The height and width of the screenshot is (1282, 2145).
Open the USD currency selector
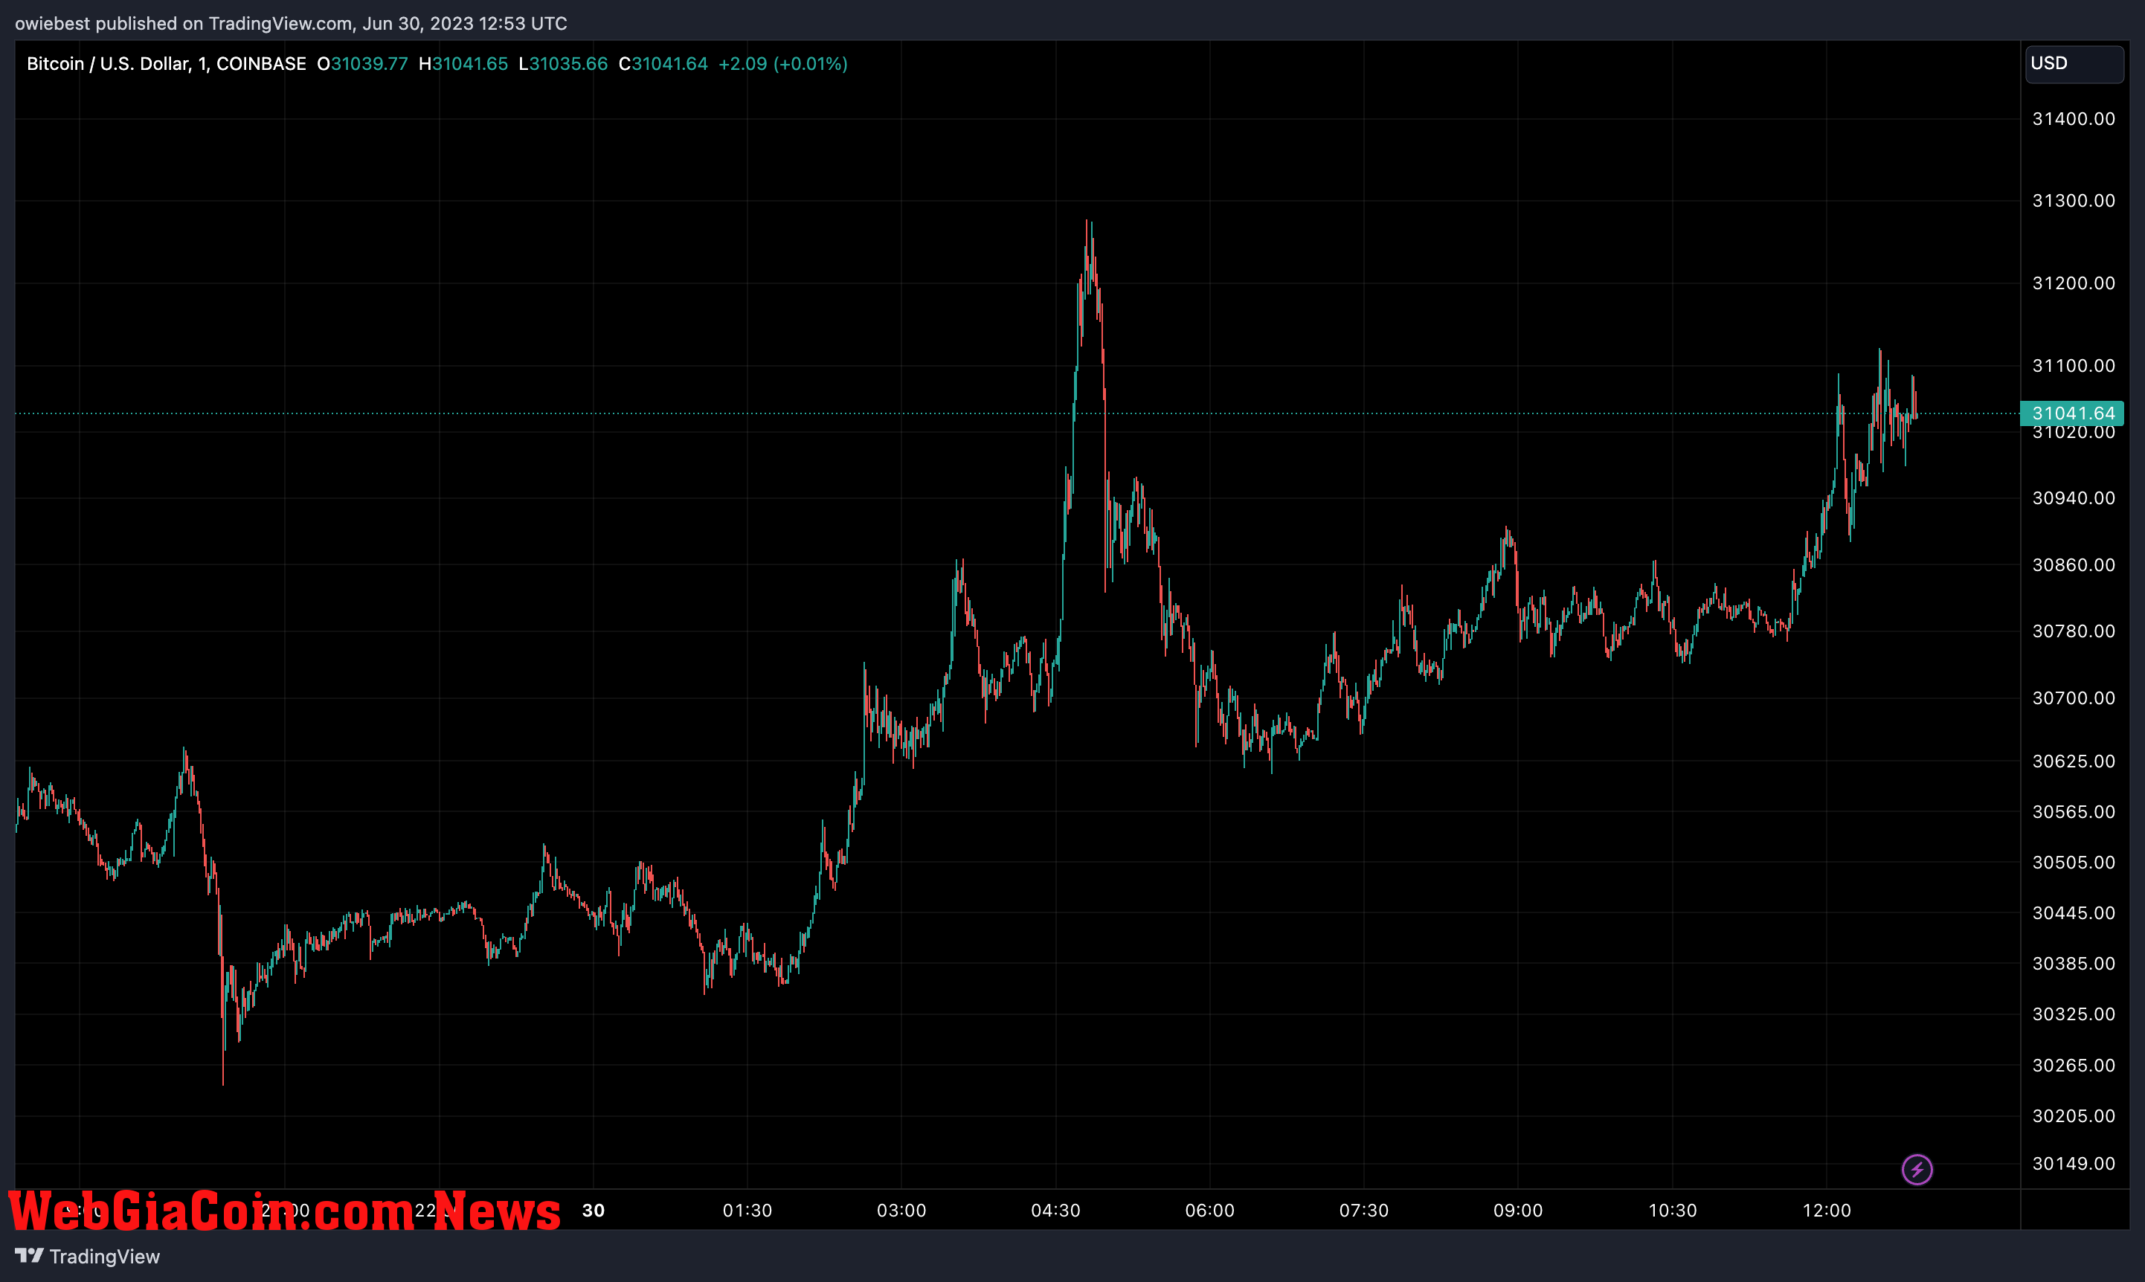[x=2074, y=64]
